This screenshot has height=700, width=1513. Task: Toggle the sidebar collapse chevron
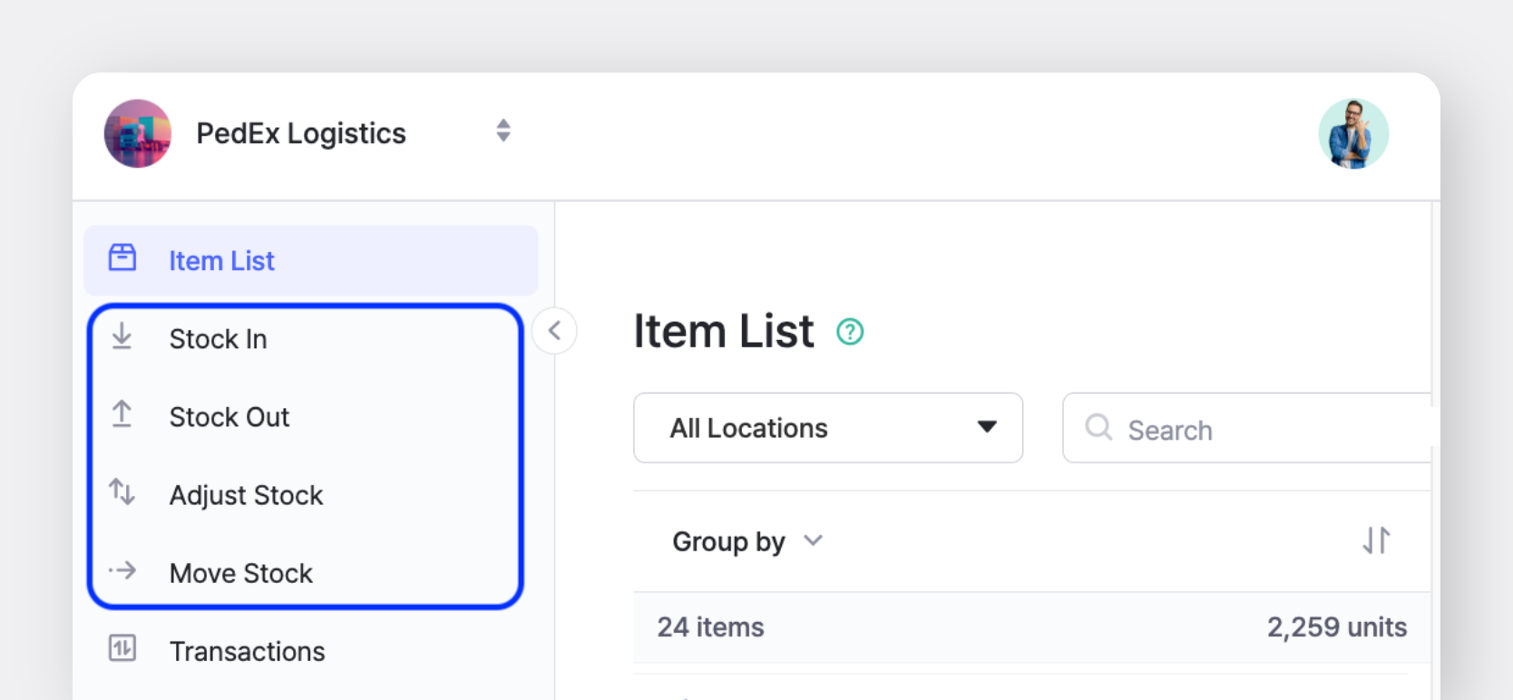[x=555, y=331]
